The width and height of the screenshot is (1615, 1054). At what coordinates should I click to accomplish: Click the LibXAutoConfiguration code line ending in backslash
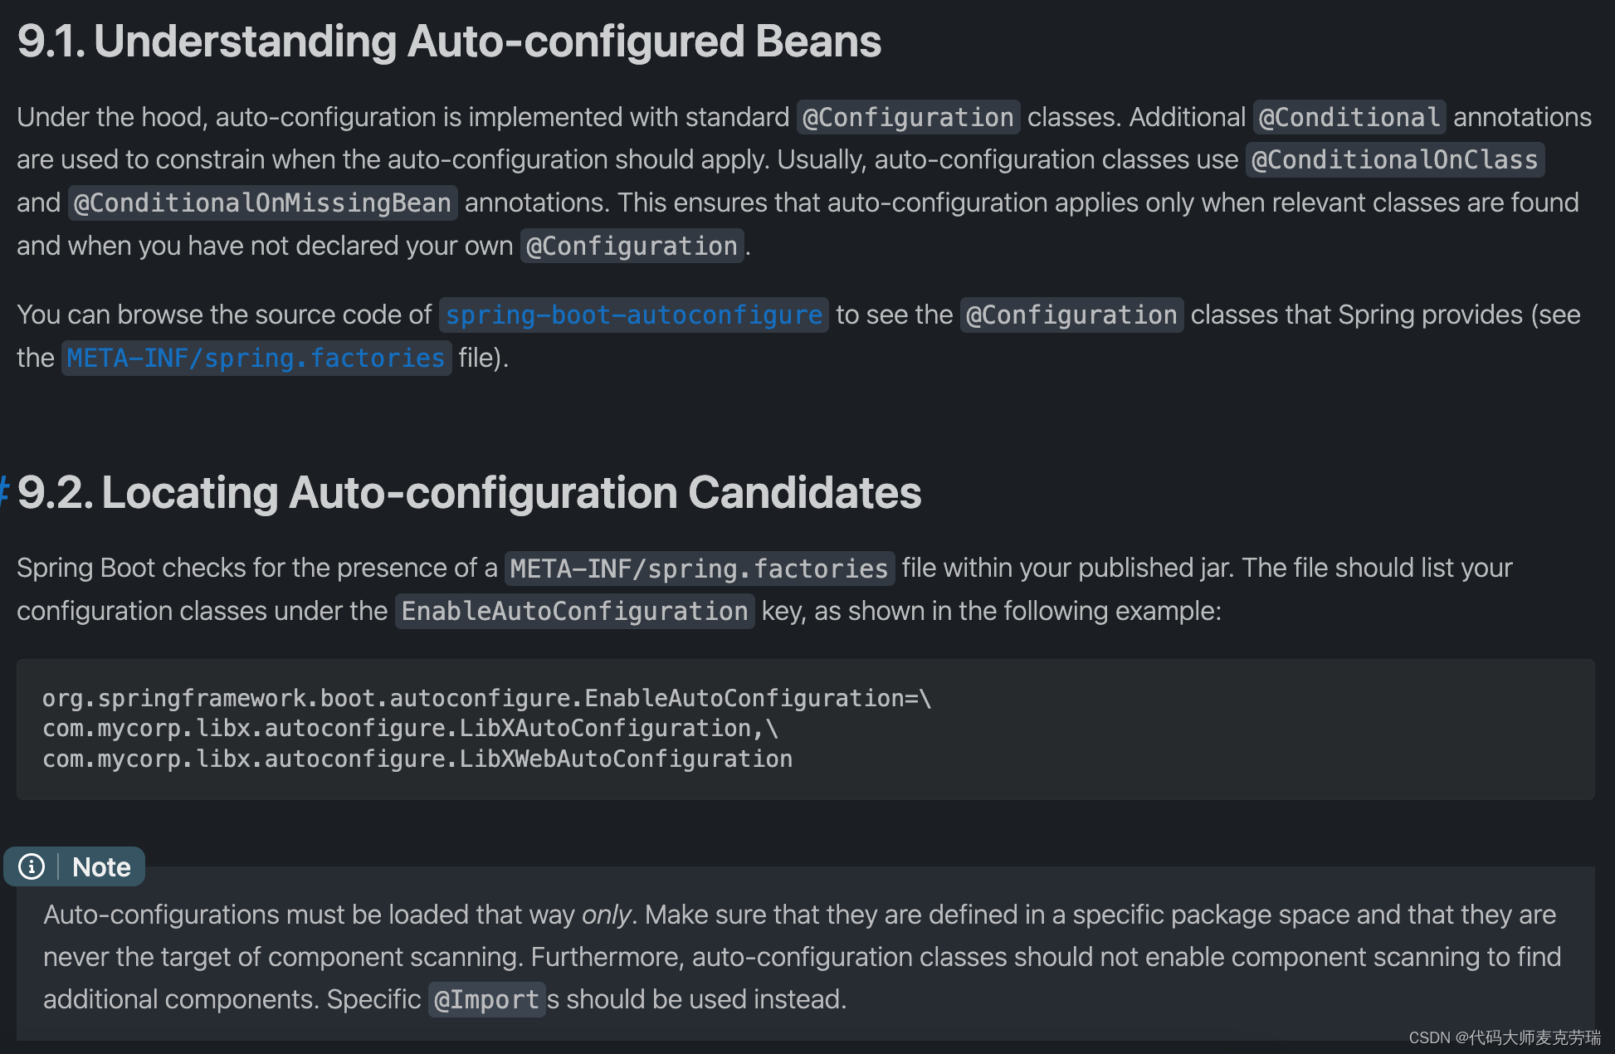coord(410,729)
